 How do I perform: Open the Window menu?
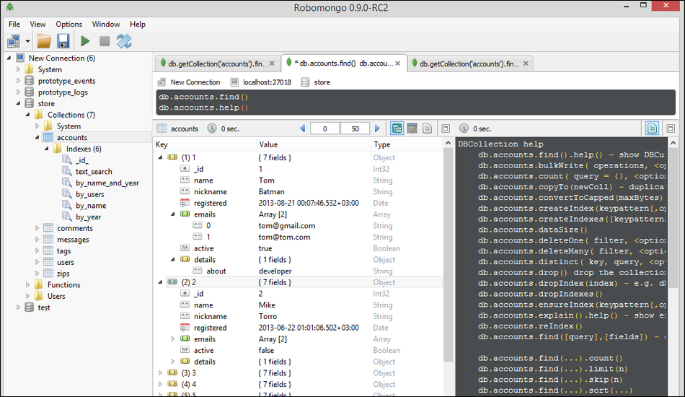point(106,24)
